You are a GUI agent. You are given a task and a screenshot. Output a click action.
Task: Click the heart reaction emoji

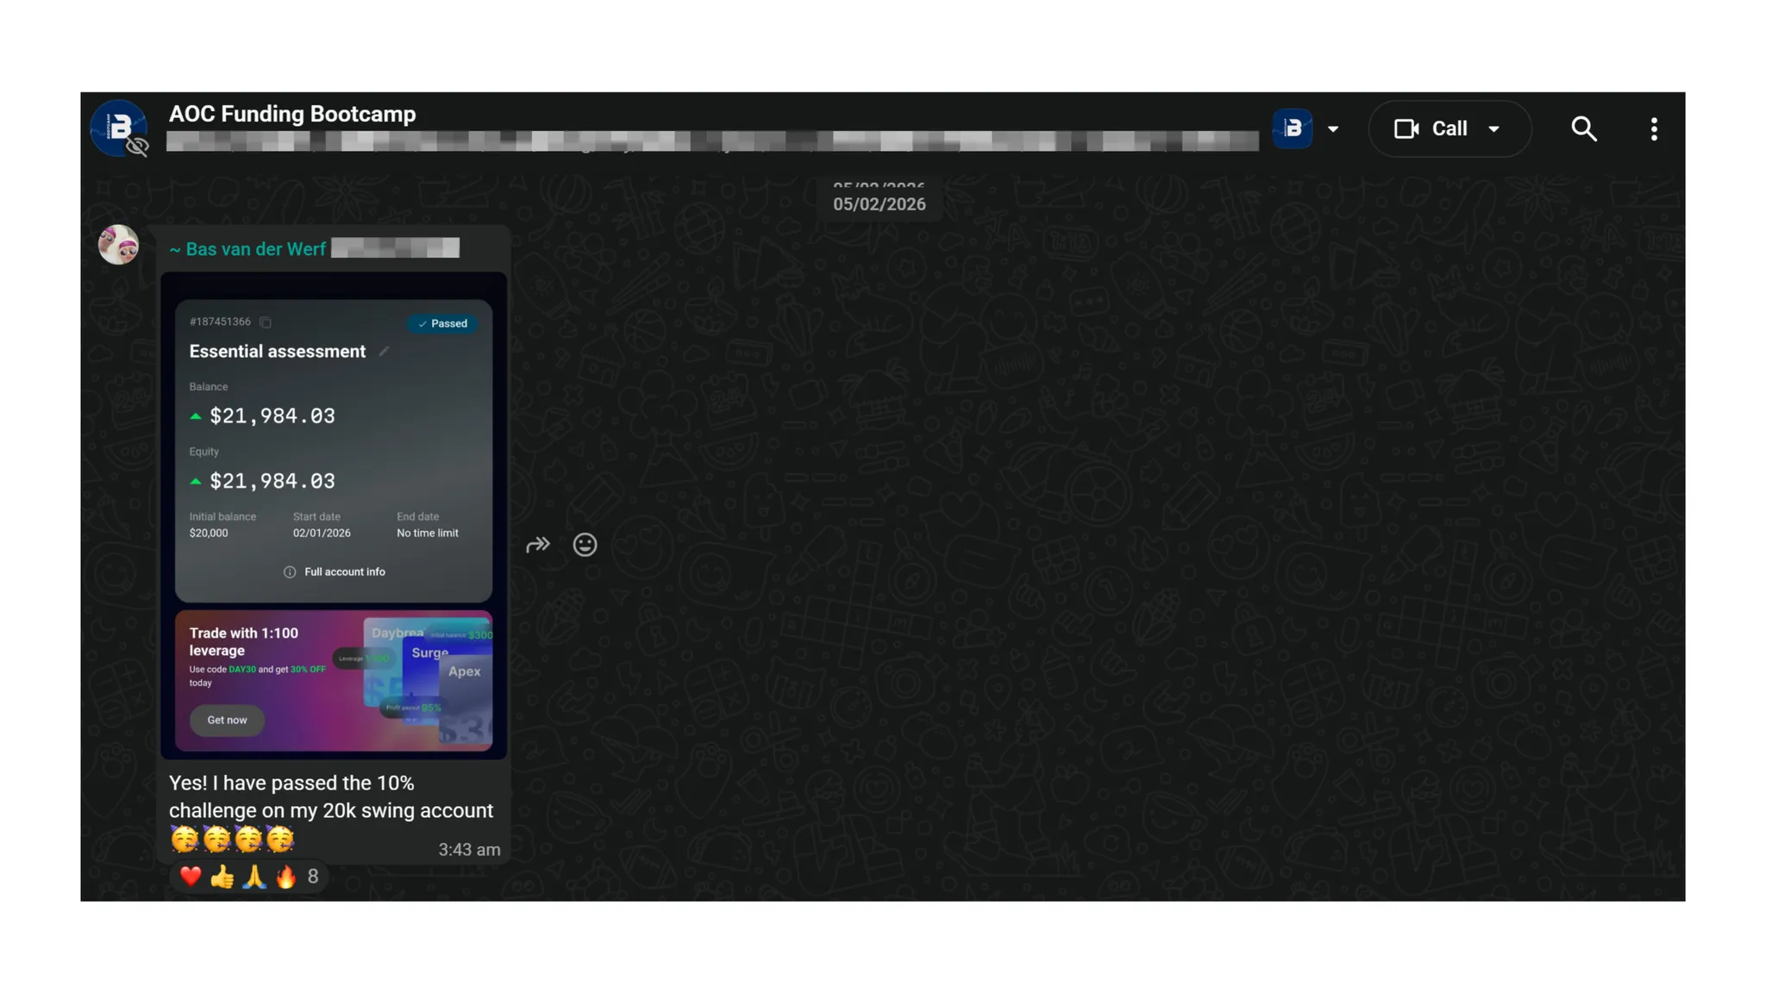[191, 877]
